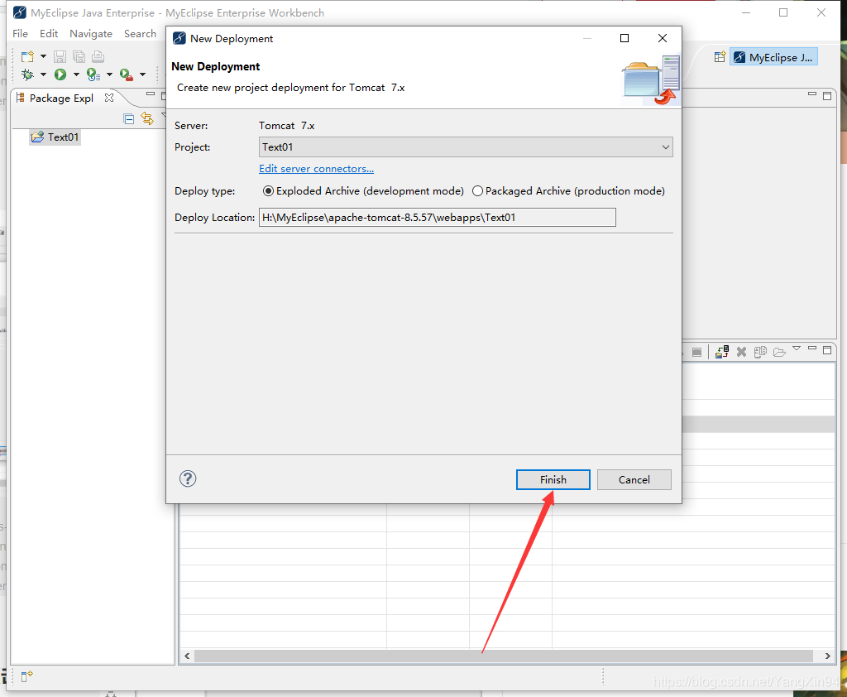Click the stop square icon in Servers view
Viewport: 847px width, 697px height.
(x=696, y=353)
